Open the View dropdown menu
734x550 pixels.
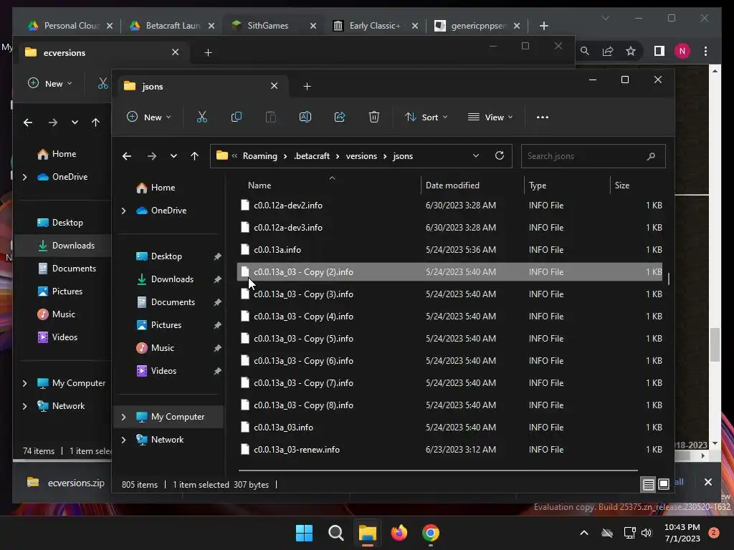click(490, 117)
